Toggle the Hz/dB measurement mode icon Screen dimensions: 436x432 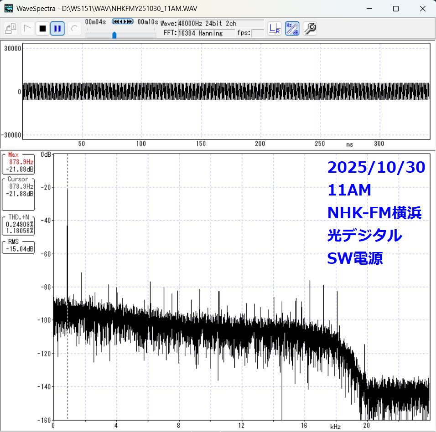click(292, 29)
